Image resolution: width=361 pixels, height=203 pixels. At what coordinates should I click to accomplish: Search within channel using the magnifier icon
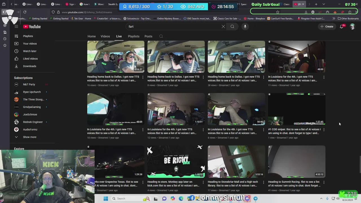tap(161, 36)
